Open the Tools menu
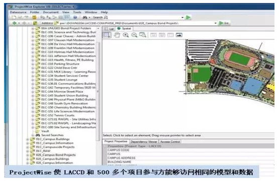 tap(77, 12)
